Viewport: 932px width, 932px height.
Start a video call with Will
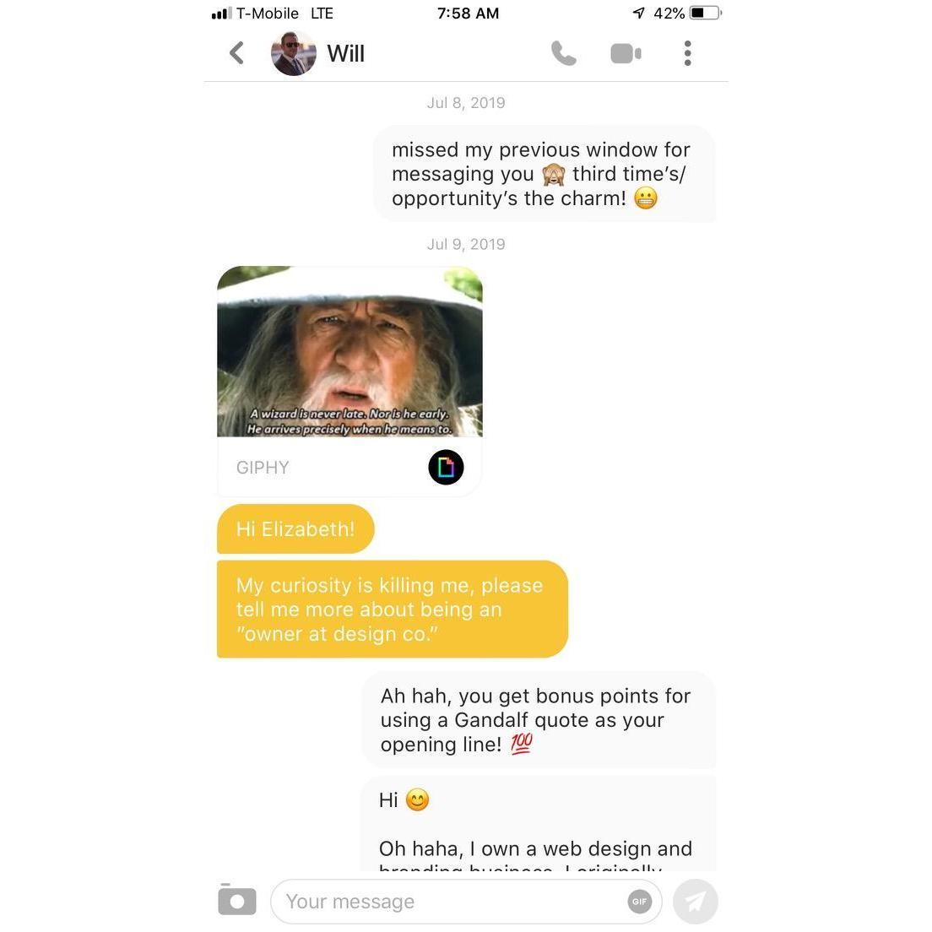pos(626,53)
